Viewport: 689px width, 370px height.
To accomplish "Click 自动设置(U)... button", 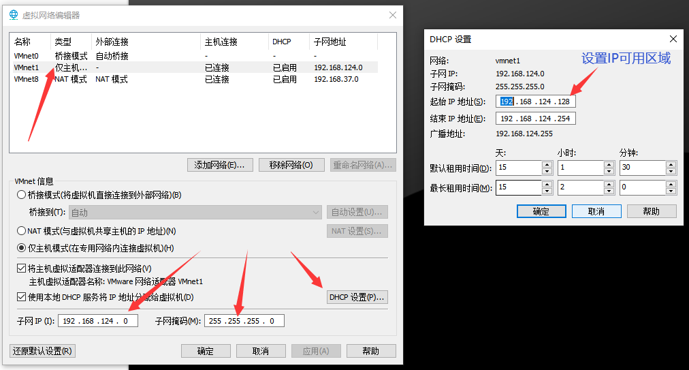I will (x=357, y=212).
